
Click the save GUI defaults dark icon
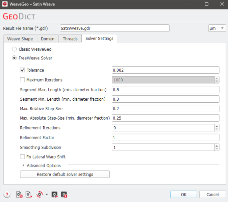coord(64,195)
